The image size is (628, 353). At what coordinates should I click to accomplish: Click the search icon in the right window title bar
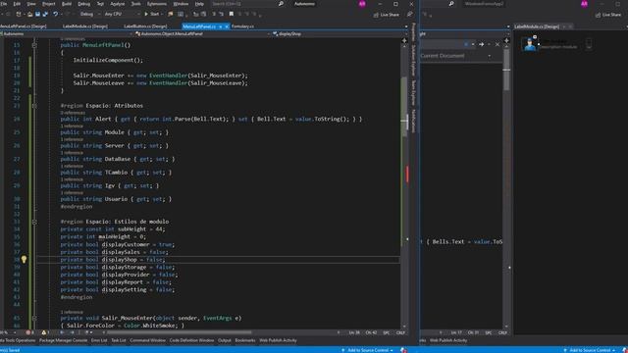coord(451,4)
